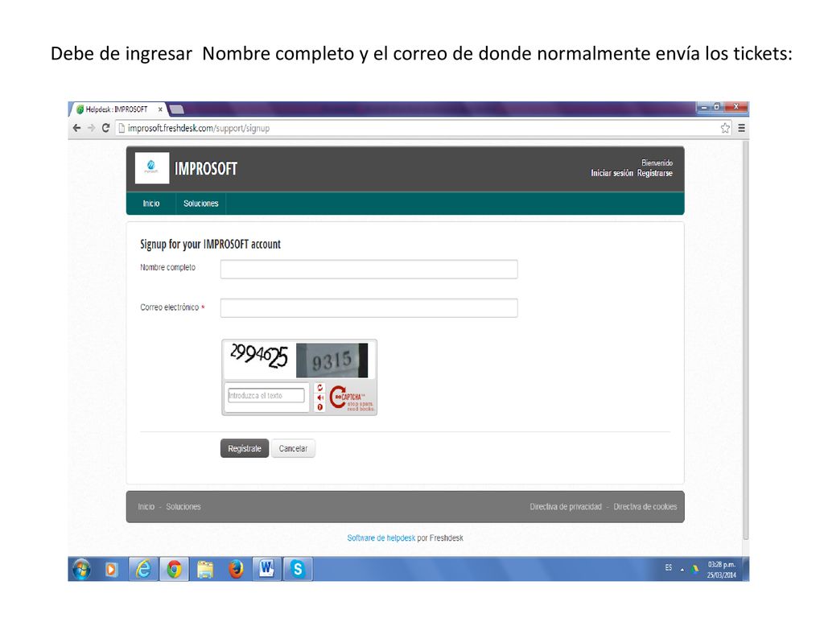Click the Regístrate button
824x618 pixels.
pyautogui.click(x=245, y=448)
